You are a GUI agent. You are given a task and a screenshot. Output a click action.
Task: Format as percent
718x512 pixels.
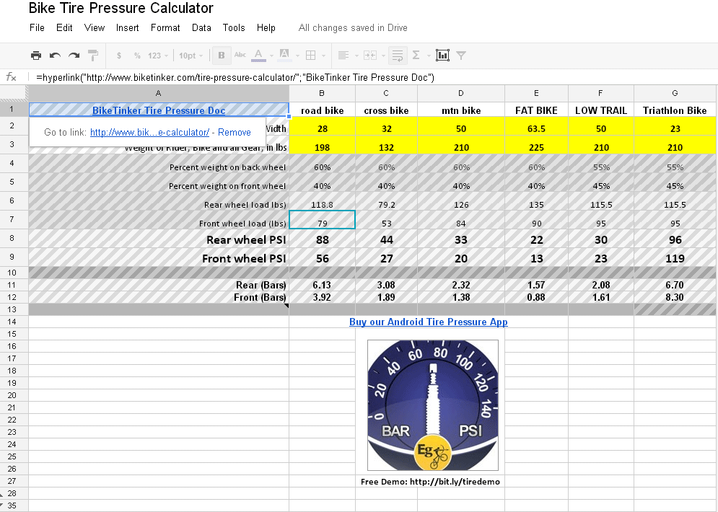137,56
